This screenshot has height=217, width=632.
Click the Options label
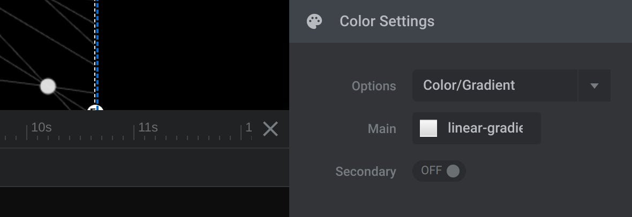point(374,86)
